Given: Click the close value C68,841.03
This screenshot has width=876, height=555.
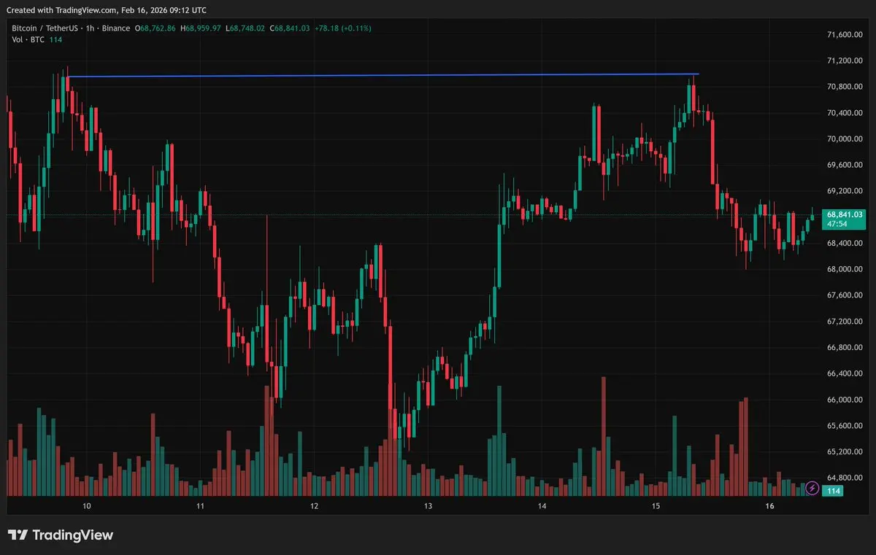Looking at the screenshot, I should tap(289, 28).
